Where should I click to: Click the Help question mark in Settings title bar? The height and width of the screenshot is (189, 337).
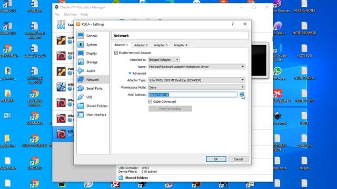(233, 24)
